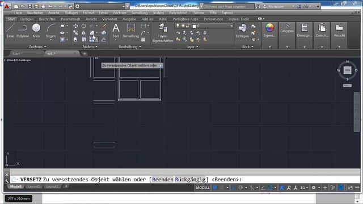Screen dimensions: 363x204
Task: Switch to the Beschriften ribbon tab
Action: pyautogui.click(x=47, y=19)
